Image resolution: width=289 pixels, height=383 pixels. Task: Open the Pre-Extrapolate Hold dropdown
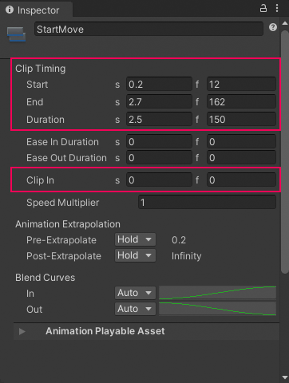pyautogui.click(x=135, y=239)
